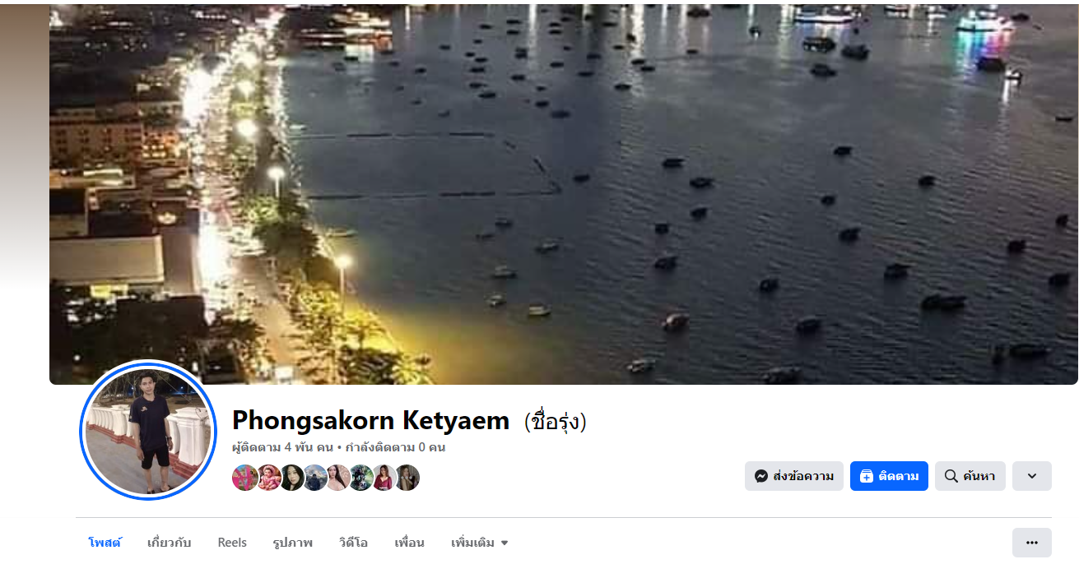Click the ส่งข้อความ message button
Image resolution: width=1079 pixels, height=564 pixels.
[794, 476]
